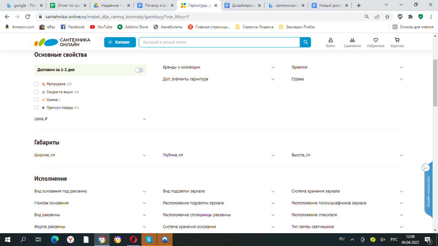This screenshot has width=438, height=246.
Task: Expand Страна filter
Action: (347, 79)
